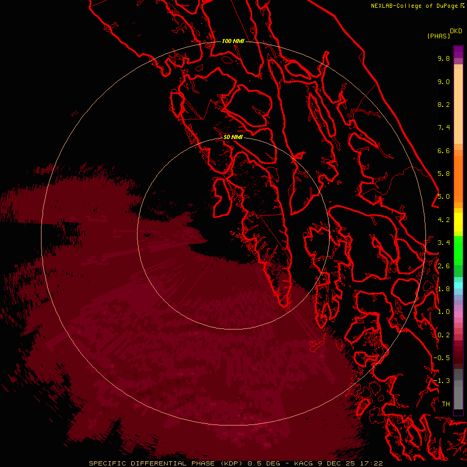Click the 7.4 scale value
467x467 pixels.
[x=444, y=128]
